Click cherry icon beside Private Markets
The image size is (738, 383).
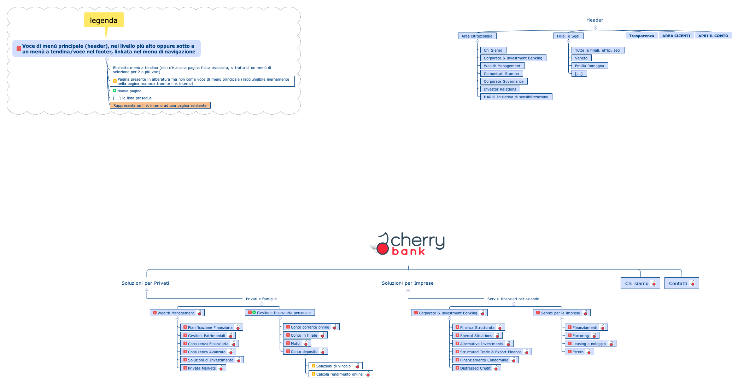pos(221,368)
